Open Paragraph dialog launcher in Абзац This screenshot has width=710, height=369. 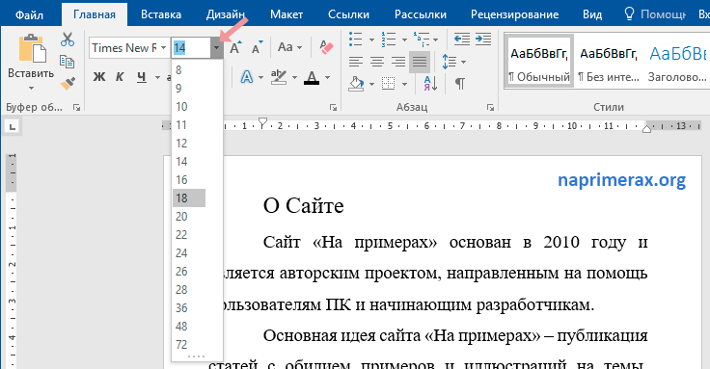[x=490, y=108]
